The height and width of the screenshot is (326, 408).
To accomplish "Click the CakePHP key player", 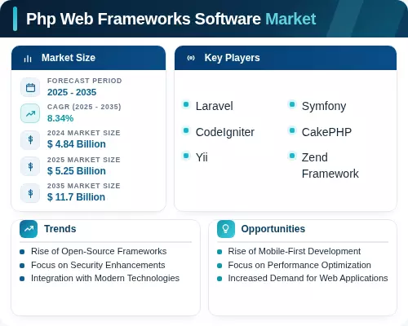I will 326,132.
